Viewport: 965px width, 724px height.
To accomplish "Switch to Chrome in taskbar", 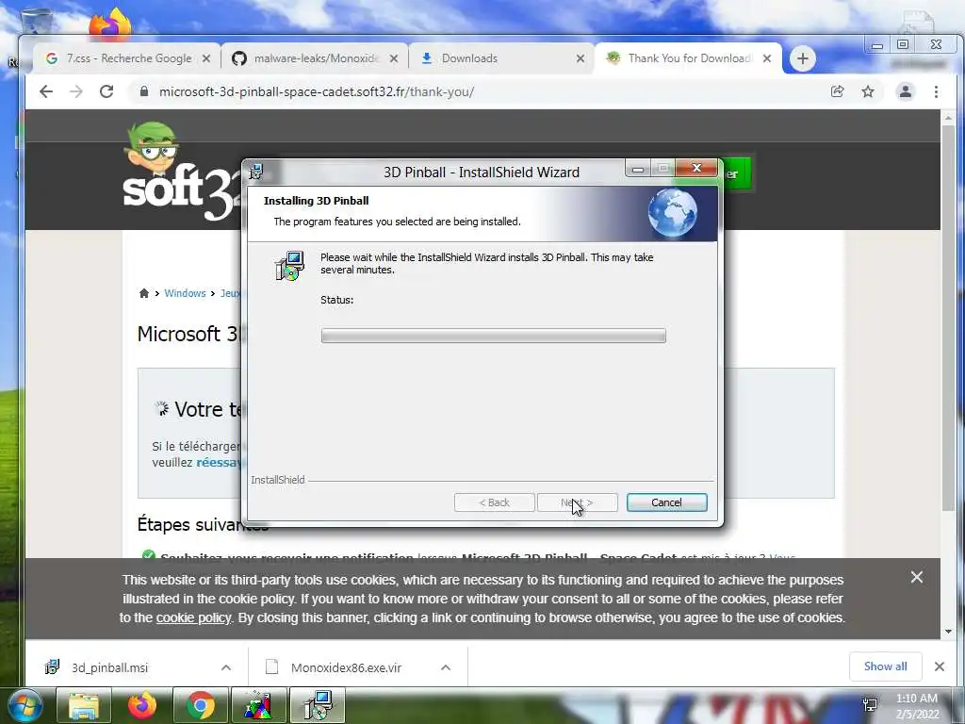I will coord(200,705).
